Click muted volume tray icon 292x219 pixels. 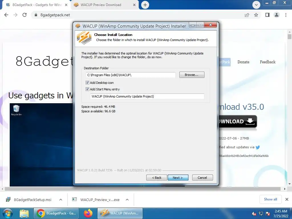tap(254, 214)
